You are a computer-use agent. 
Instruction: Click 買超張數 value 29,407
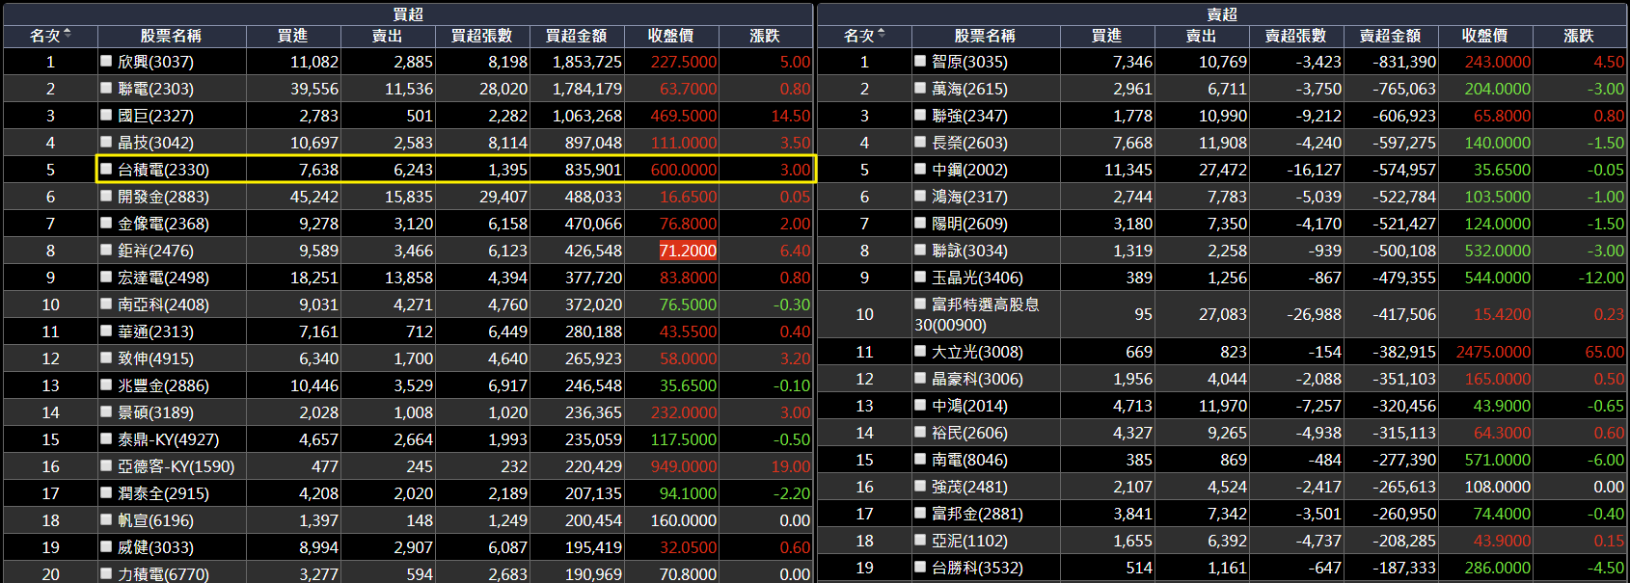pos(503,197)
